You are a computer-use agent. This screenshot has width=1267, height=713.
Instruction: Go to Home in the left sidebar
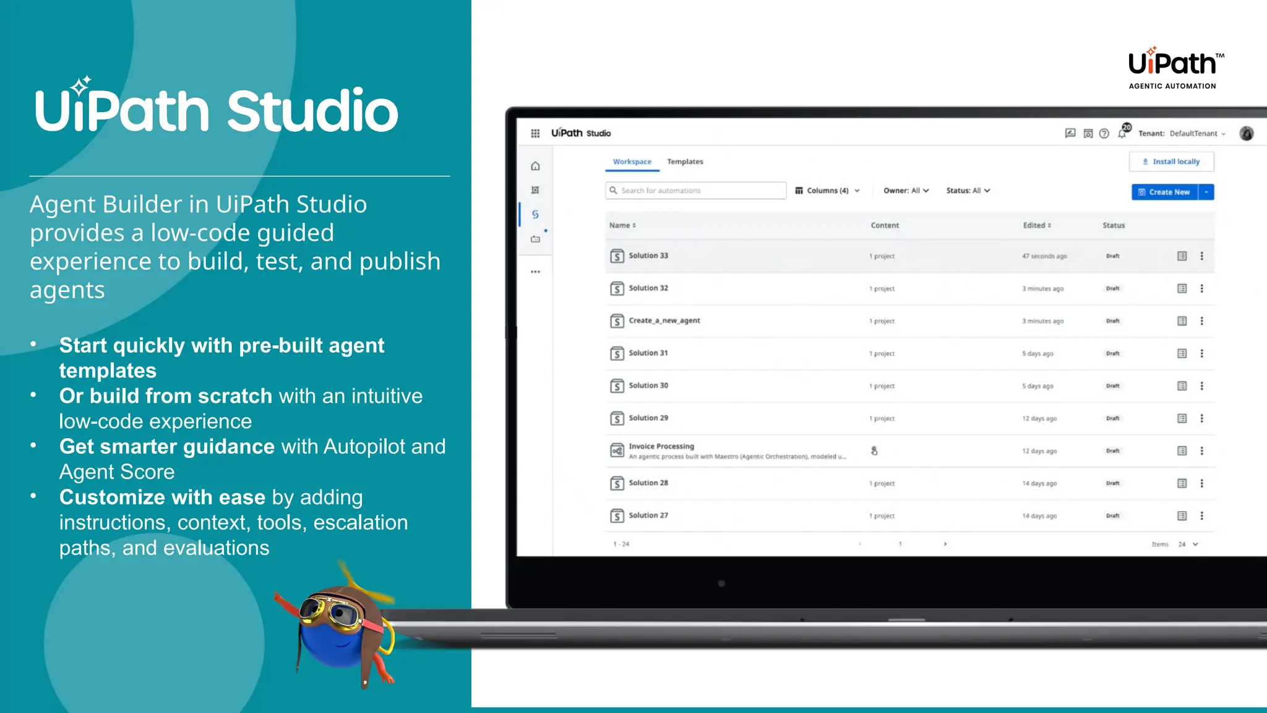535,166
